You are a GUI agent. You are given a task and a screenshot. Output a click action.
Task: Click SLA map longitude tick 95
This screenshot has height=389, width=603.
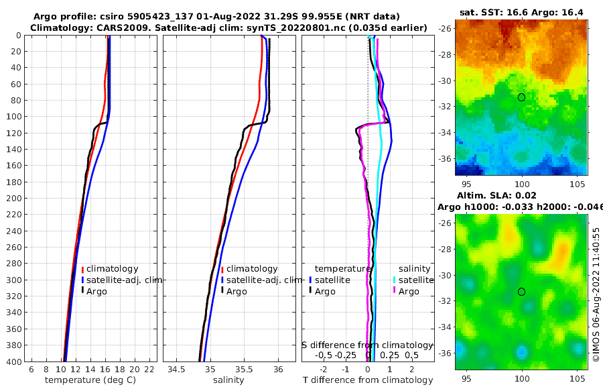[466, 378]
